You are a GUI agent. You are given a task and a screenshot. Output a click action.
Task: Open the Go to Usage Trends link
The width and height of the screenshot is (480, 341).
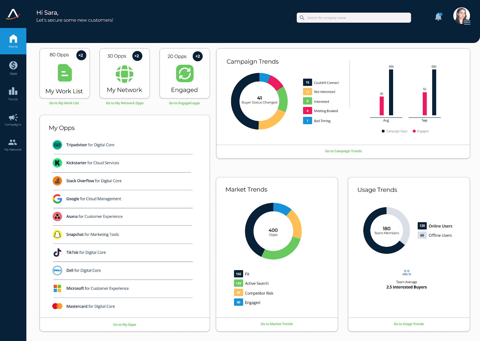point(409,324)
